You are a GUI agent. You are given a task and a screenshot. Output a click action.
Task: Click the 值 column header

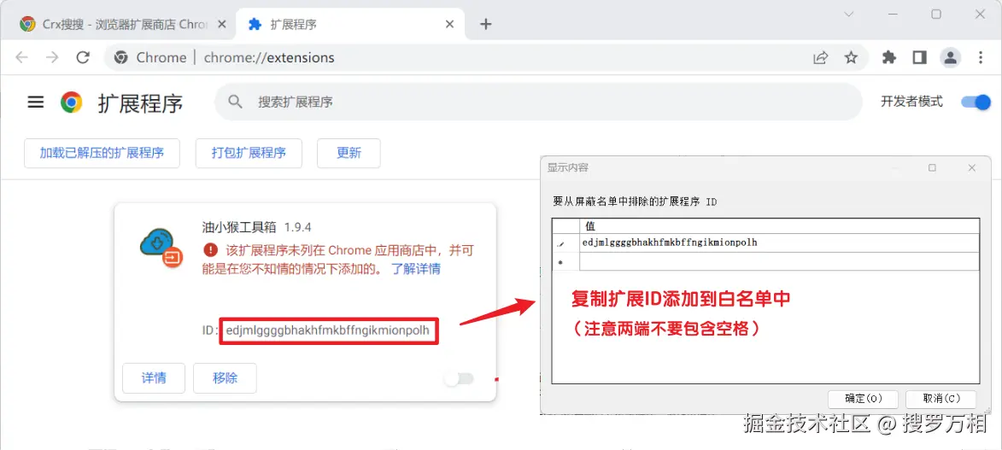point(779,226)
